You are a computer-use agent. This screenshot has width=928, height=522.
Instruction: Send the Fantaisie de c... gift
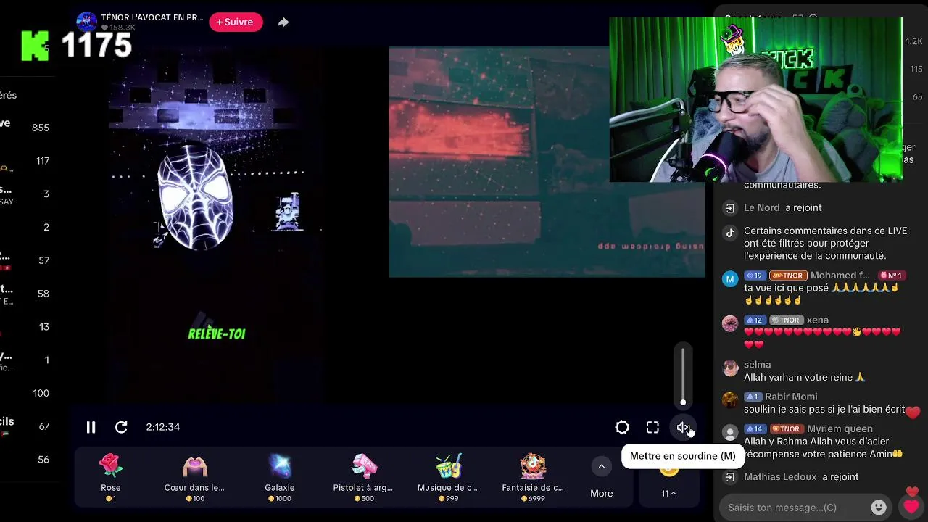(533, 477)
